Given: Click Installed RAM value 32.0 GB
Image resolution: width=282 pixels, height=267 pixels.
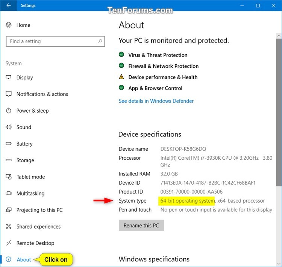Looking at the screenshot, I should pyautogui.click(x=169, y=174).
